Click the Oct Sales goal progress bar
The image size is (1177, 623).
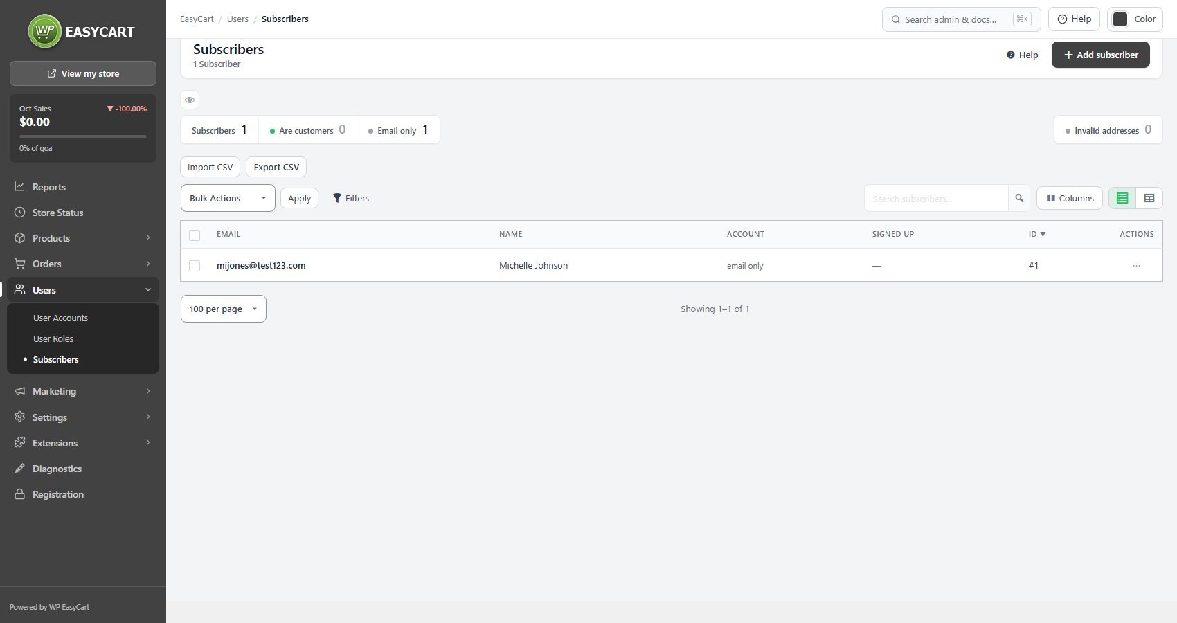83,136
